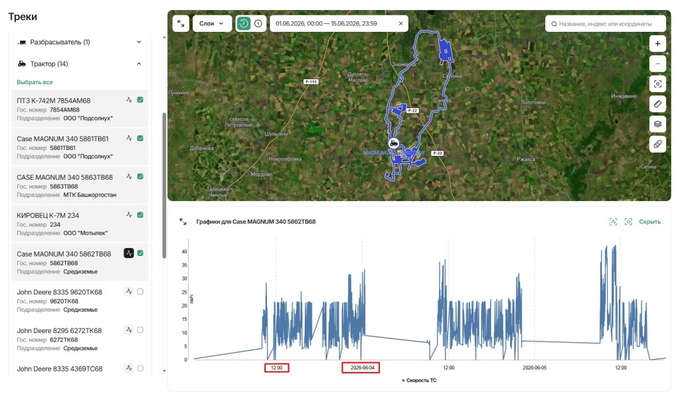Expand the graphs panel to fullscreen

pyautogui.click(x=183, y=222)
